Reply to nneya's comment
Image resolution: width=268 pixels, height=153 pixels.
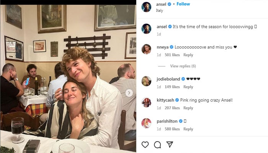point(188,55)
